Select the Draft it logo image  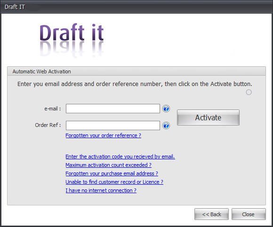(72, 40)
